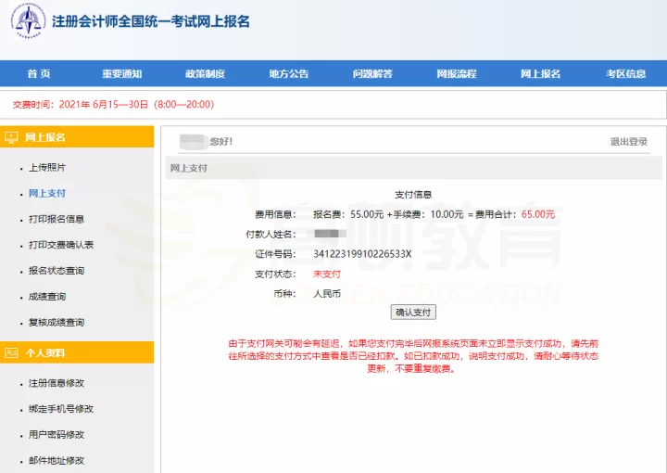Click the CICPA logo icon in header
The image size is (667, 473).
25,22
